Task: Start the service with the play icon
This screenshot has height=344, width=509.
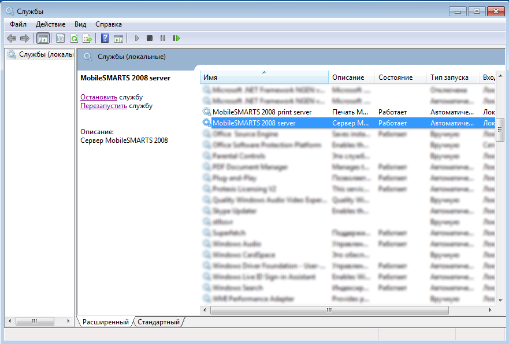Action: [137, 38]
